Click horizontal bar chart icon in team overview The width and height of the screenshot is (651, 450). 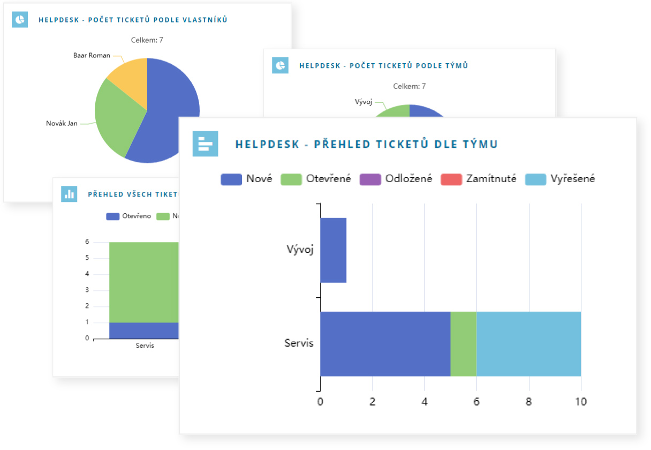coord(205,144)
